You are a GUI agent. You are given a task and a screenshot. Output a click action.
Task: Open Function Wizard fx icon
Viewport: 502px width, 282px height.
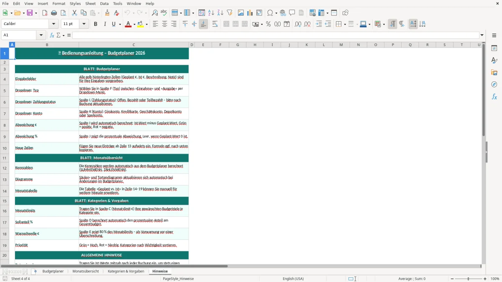pyautogui.click(x=52, y=35)
